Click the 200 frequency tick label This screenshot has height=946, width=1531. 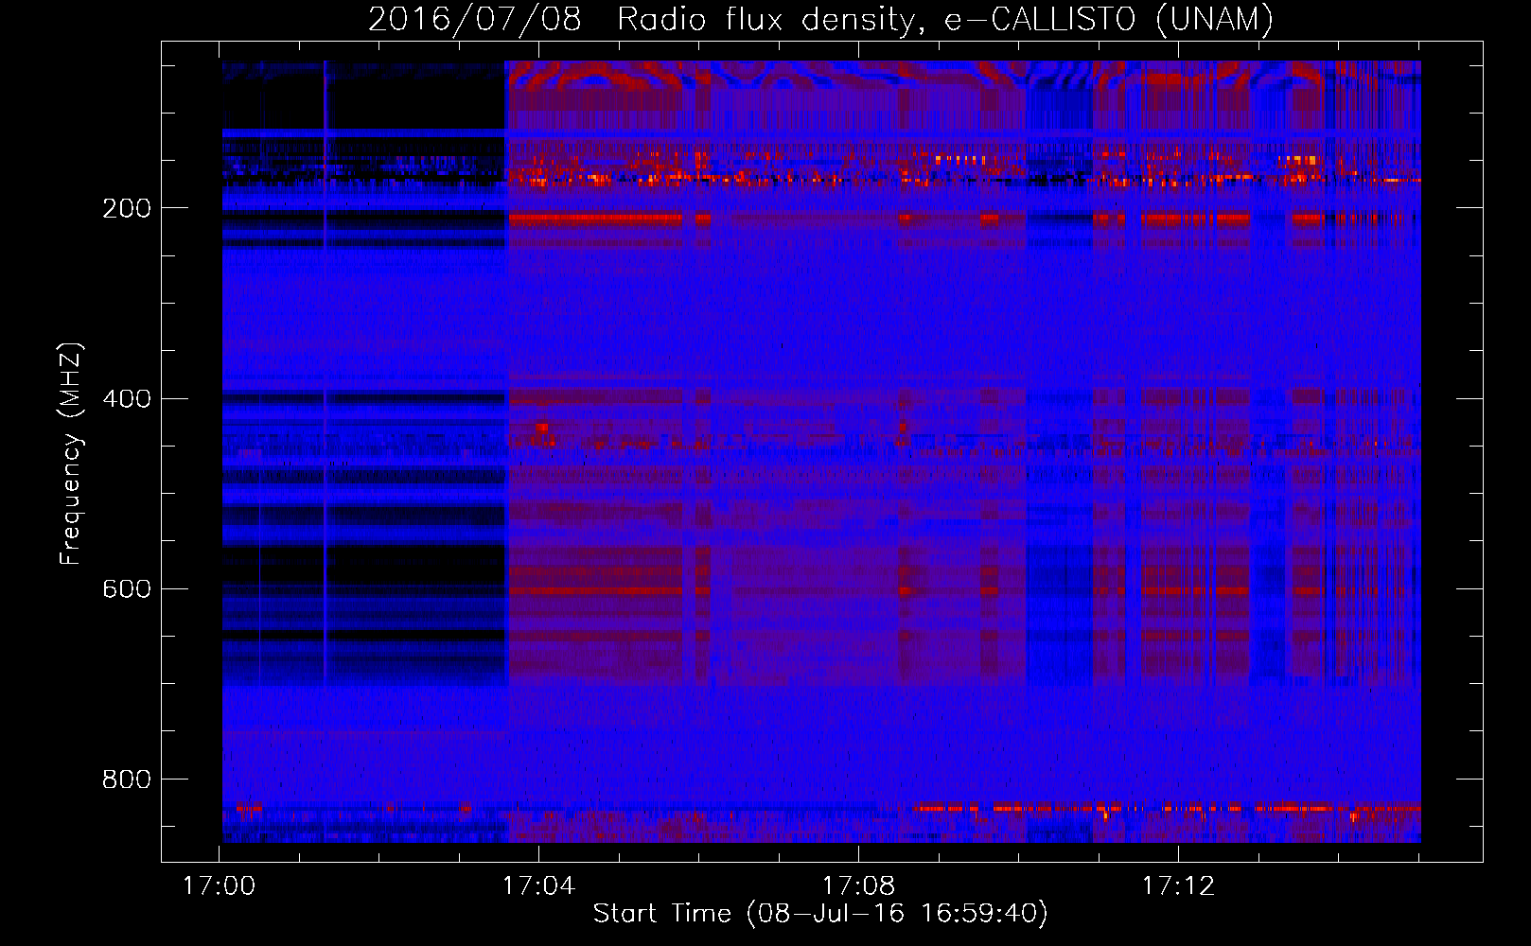[x=127, y=208]
